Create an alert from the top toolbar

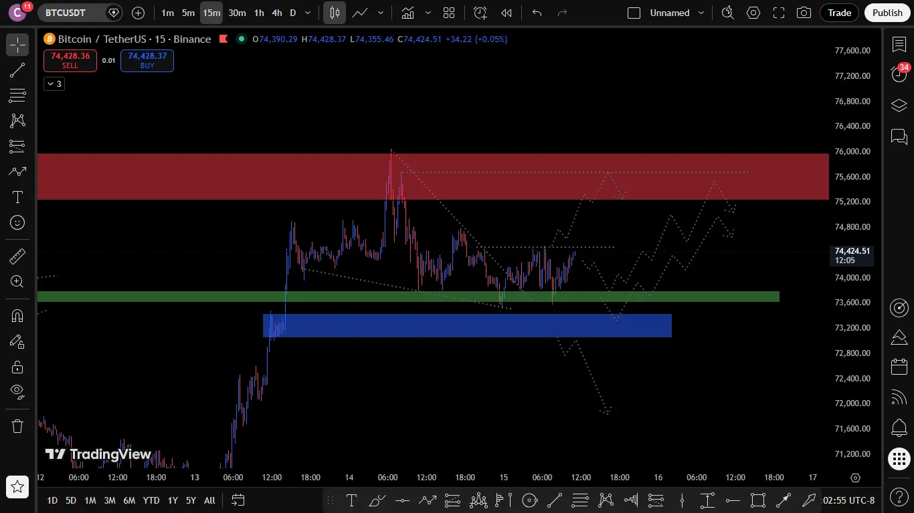tap(480, 13)
